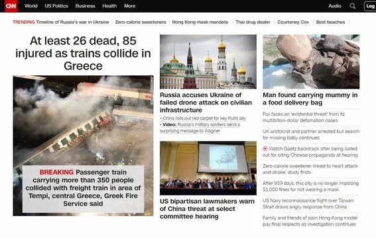Image resolution: width=376 pixels, height=238 pixels.
Task: Click the CNN logo icon
Action: click(x=11, y=6)
